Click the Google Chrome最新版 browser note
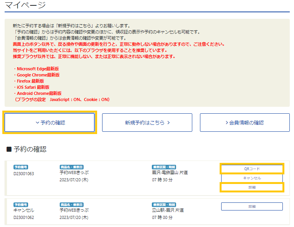294x227 pixels. pyautogui.click(x=37, y=75)
